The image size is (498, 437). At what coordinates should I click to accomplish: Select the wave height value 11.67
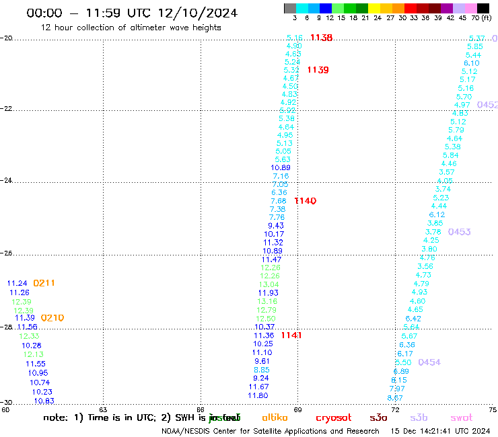(x=258, y=387)
